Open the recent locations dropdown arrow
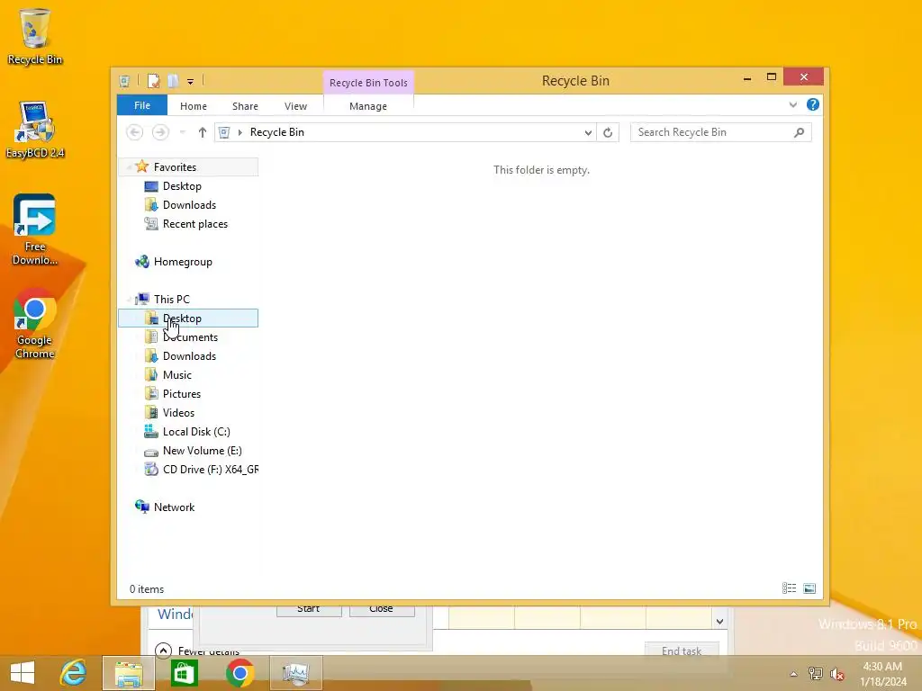 click(182, 132)
